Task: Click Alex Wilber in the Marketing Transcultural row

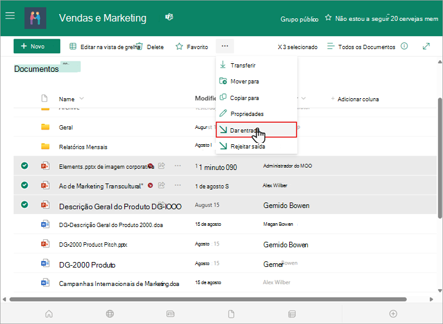Action: (275, 185)
